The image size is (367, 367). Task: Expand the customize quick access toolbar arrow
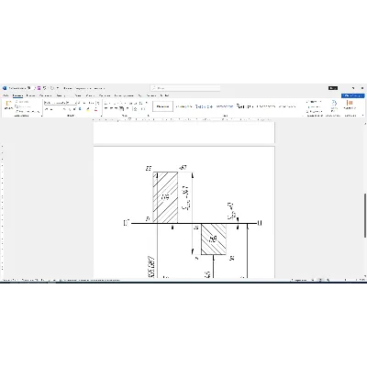pyautogui.click(x=58, y=88)
